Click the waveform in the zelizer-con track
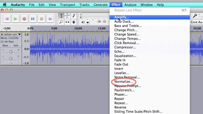The width and height of the screenshot is (203, 114). pos(70,49)
